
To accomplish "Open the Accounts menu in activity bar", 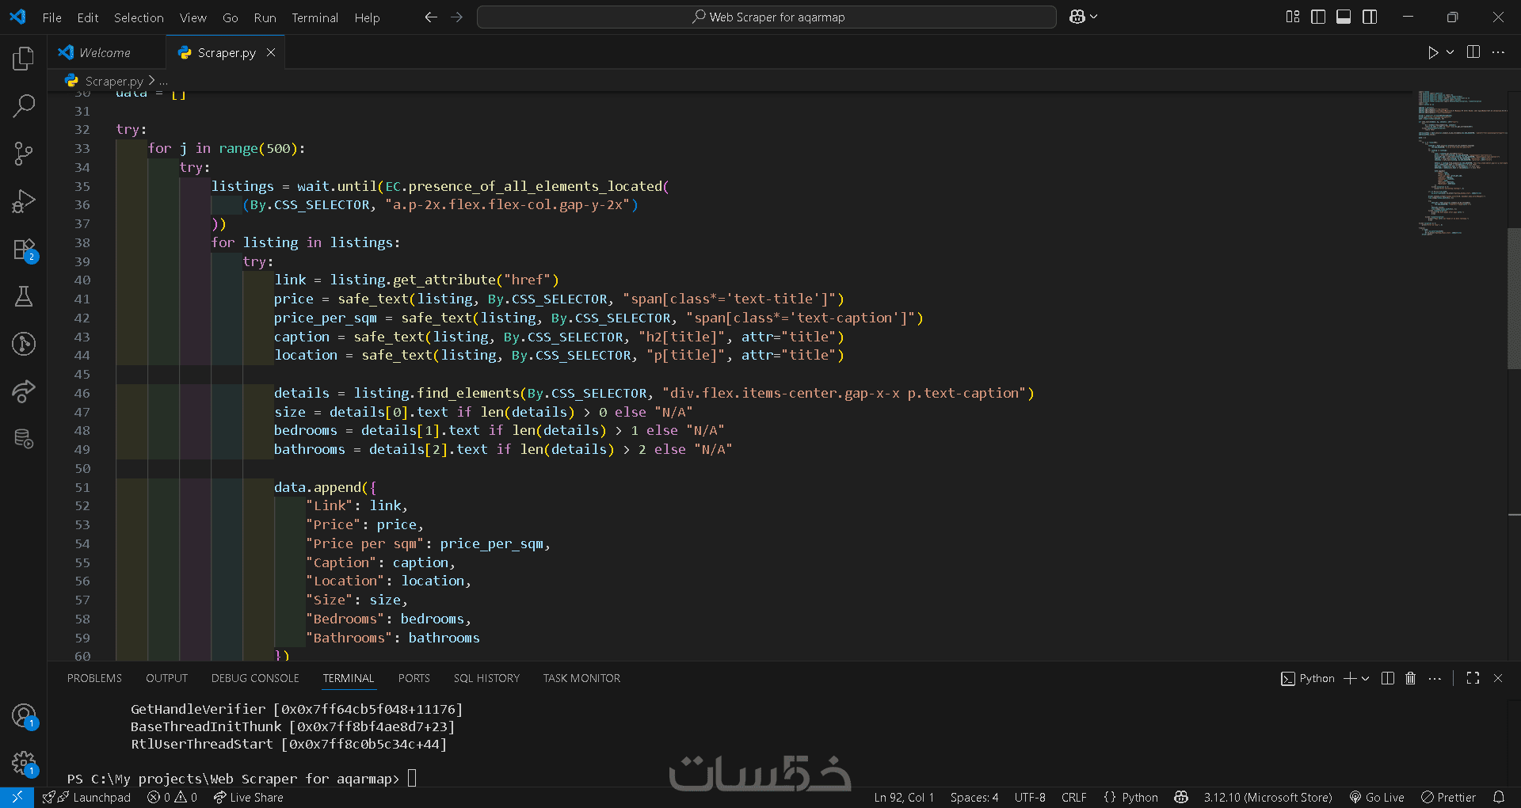I will [24, 716].
